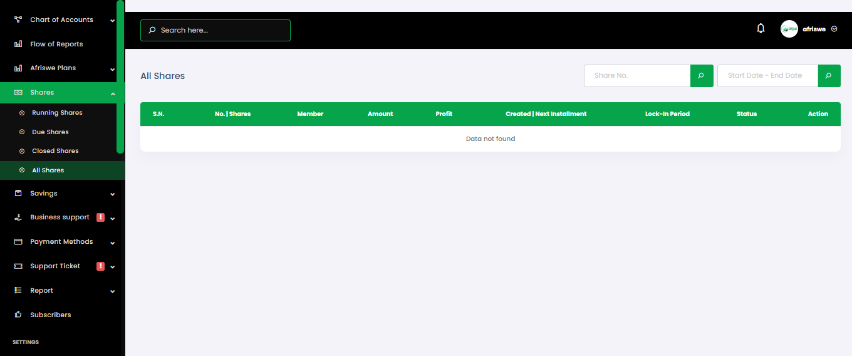Select All Shares submenu item
The width and height of the screenshot is (852, 356).
62,170
